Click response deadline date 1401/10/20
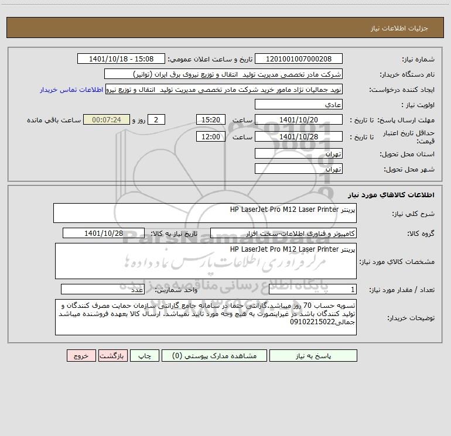The width and height of the screenshot is (451, 436). click(x=299, y=119)
